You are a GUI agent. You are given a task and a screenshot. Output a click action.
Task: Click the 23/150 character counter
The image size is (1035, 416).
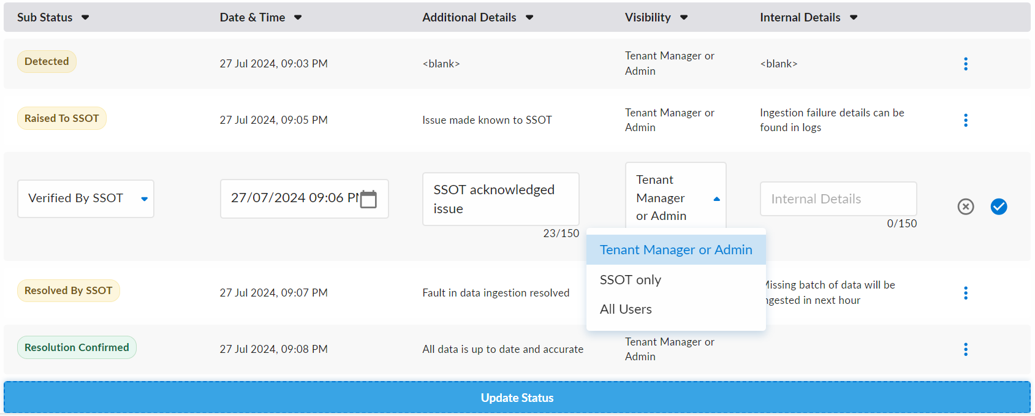click(x=561, y=233)
